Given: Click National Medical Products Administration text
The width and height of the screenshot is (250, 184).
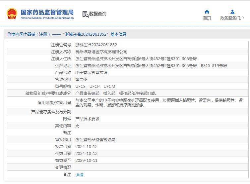Looking at the screenshot, I should click(47, 18).
